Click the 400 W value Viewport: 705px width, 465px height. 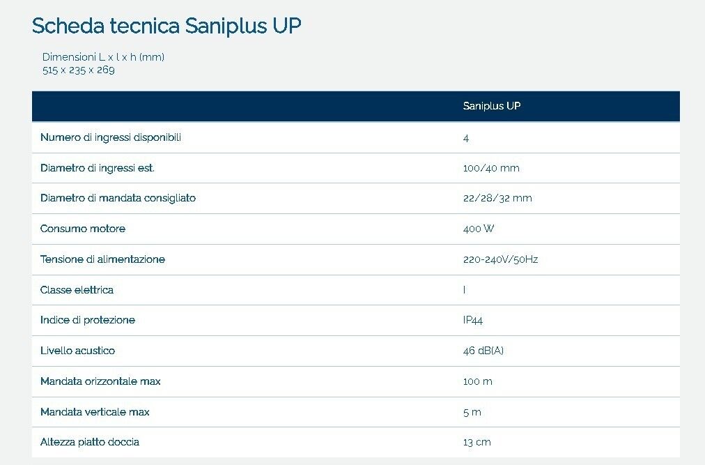pyautogui.click(x=479, y=229)
